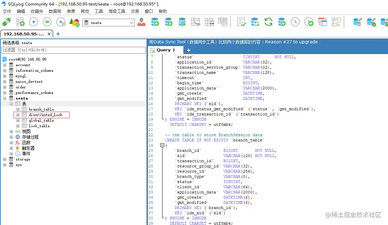Expand the order database node

click(x=5, y=87)
